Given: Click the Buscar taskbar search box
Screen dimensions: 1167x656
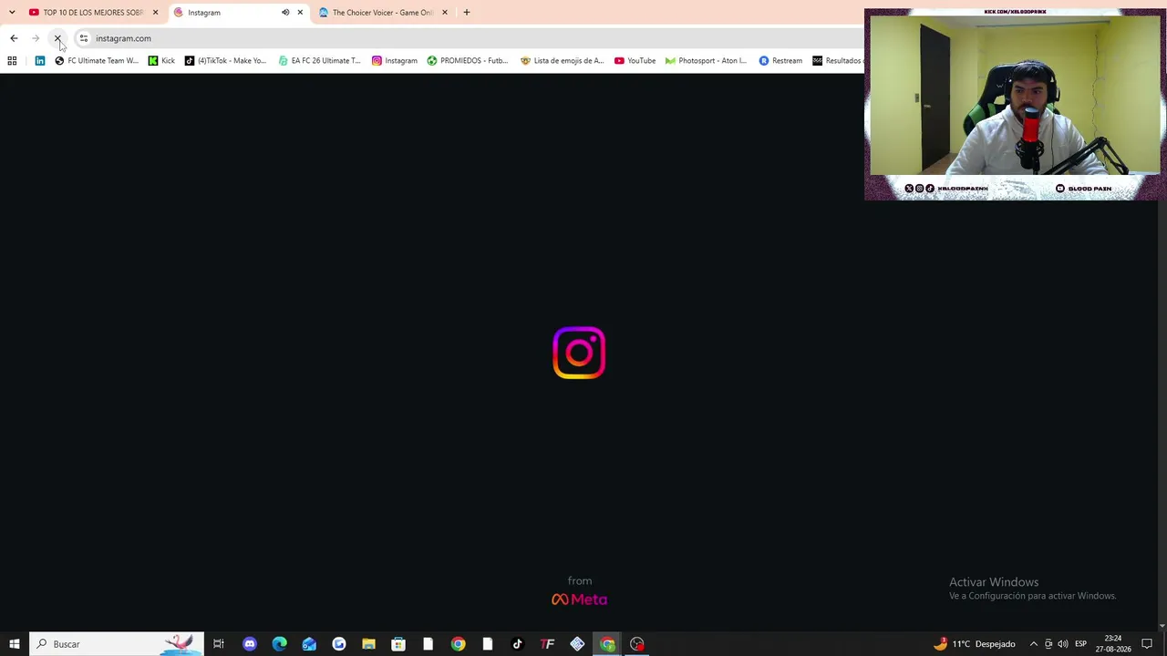Looking at the screenshot, I should 117,644.
